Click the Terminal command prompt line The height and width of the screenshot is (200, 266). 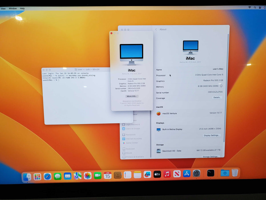tap(50, 80)
